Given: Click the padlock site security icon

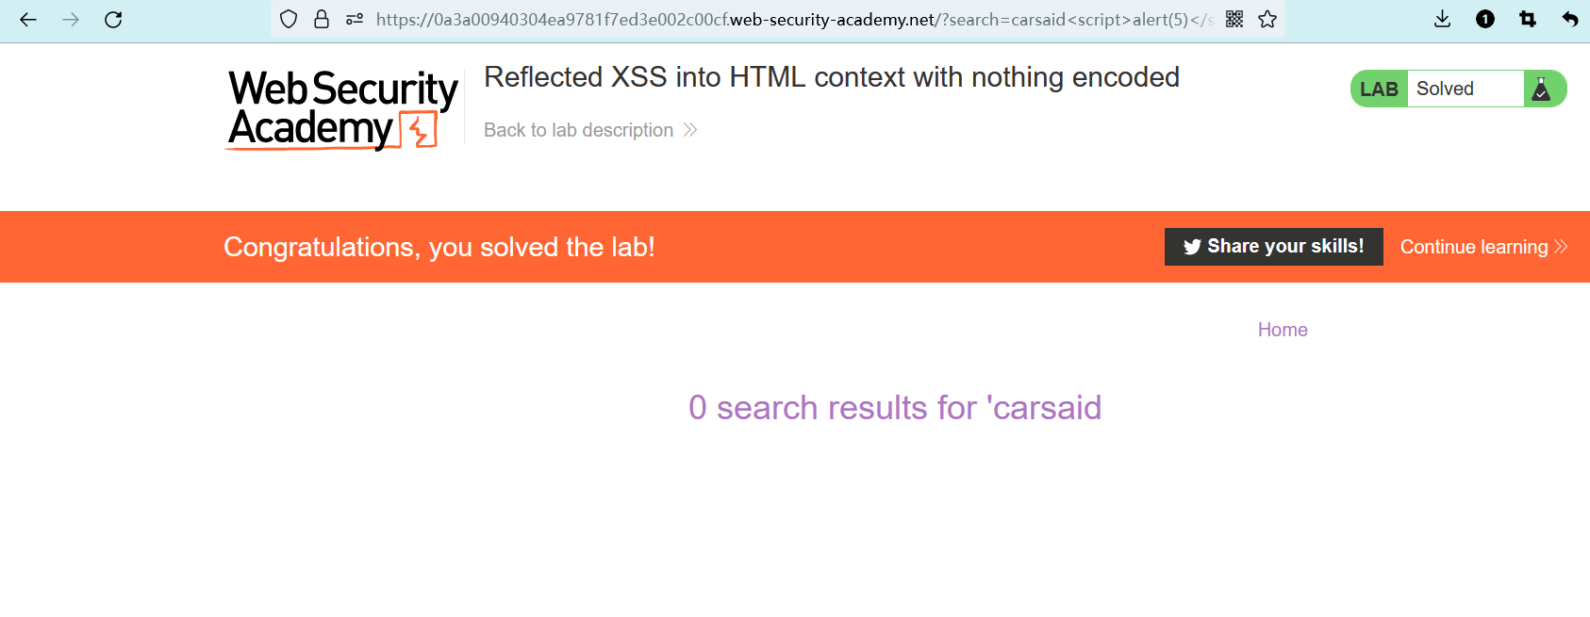Looking at the screenshot, I should click(x=322, y=19).
